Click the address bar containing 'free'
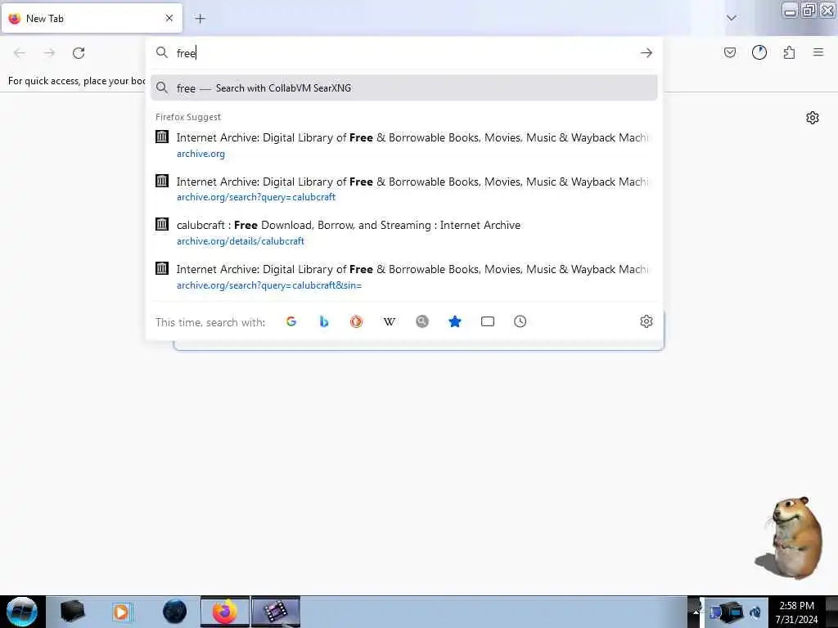838x628 pixels. (x=404, y=53)
